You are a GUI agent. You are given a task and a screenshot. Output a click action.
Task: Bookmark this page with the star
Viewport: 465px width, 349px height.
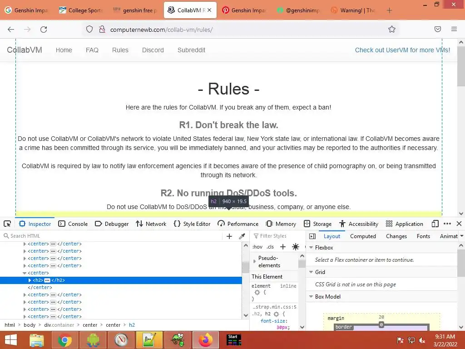pyautogui.click(x=392, y=29)
